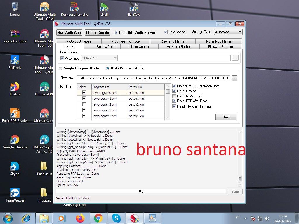Open logo uti celular archive icon
The height and width of the screenshot is (224, 299).
click(15, 36)
